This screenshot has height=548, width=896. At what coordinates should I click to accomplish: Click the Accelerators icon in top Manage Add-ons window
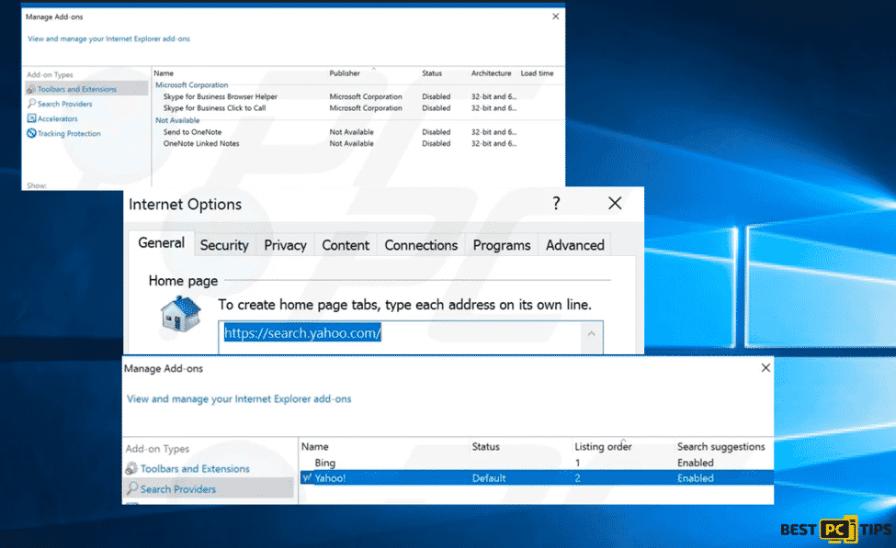[31, 118]
